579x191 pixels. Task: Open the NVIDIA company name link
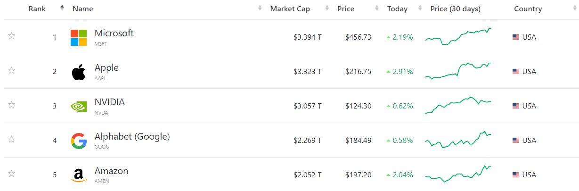pos(109,102)
